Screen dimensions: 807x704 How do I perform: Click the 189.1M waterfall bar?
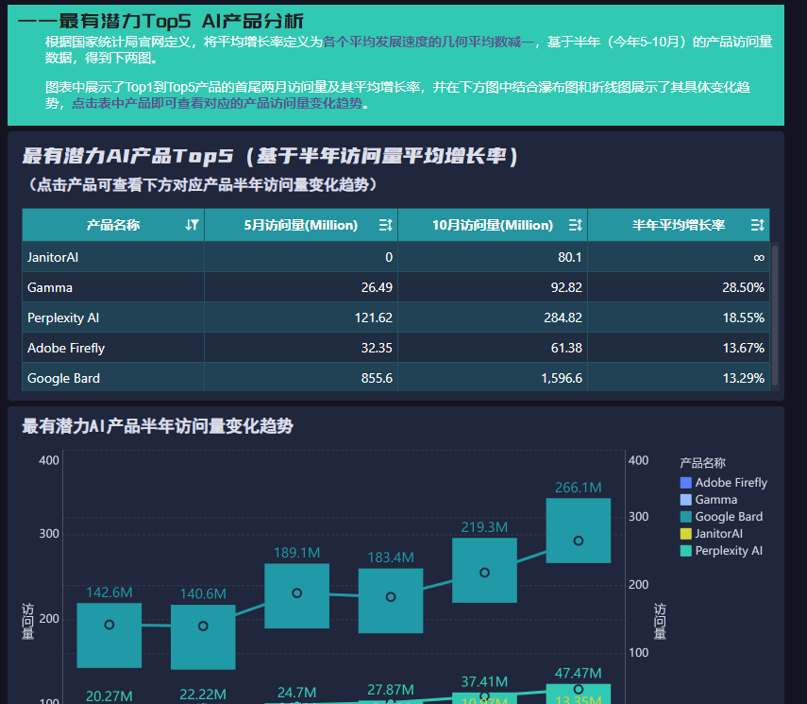(x=296, y=595)
